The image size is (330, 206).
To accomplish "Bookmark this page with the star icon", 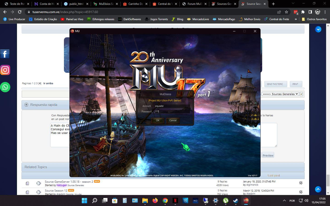I will point(286,12).
